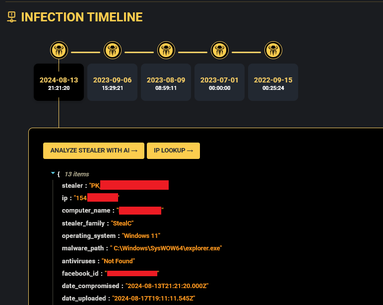Click the Infection Timeline header icon
383x305 pixels.
pyautogui.click(x=11, y=17)
